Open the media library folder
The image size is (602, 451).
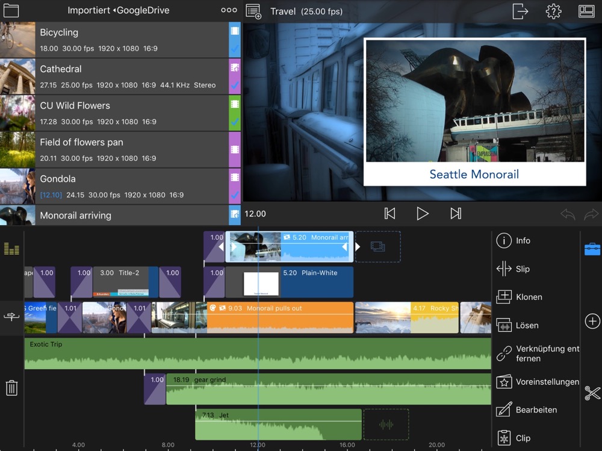coord(11,10)
